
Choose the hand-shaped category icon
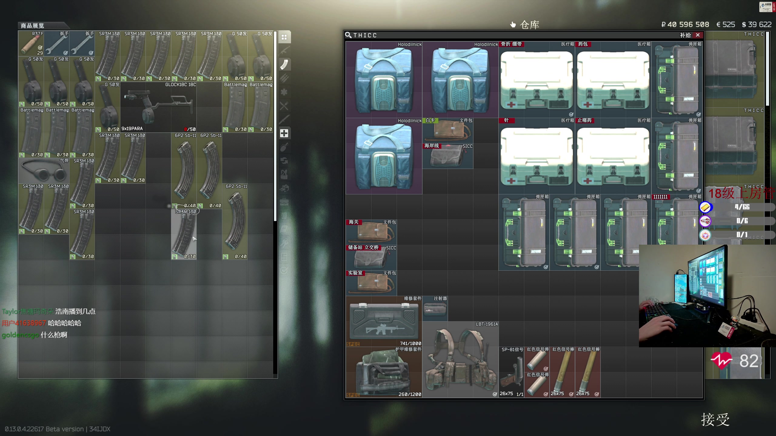(284, 188)
